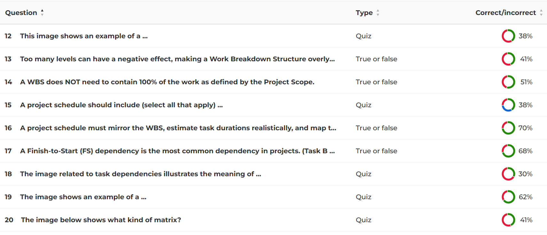Click the 70% donut chart for question 16
This screenshot has height=235, width=547.
508,128
